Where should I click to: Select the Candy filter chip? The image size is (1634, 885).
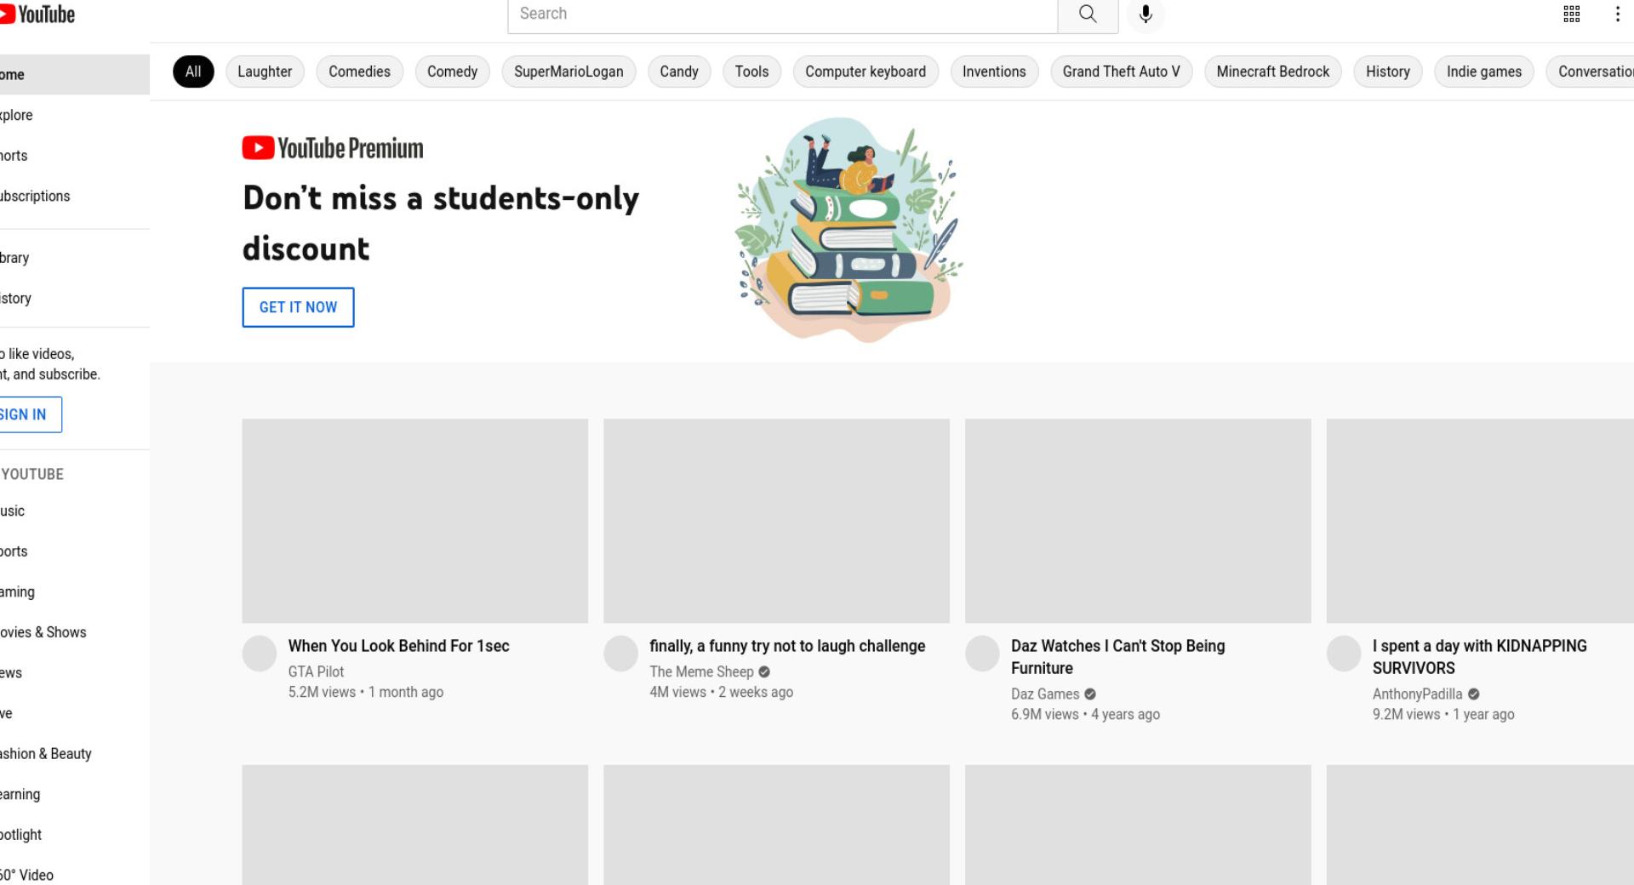pos(679,71)
